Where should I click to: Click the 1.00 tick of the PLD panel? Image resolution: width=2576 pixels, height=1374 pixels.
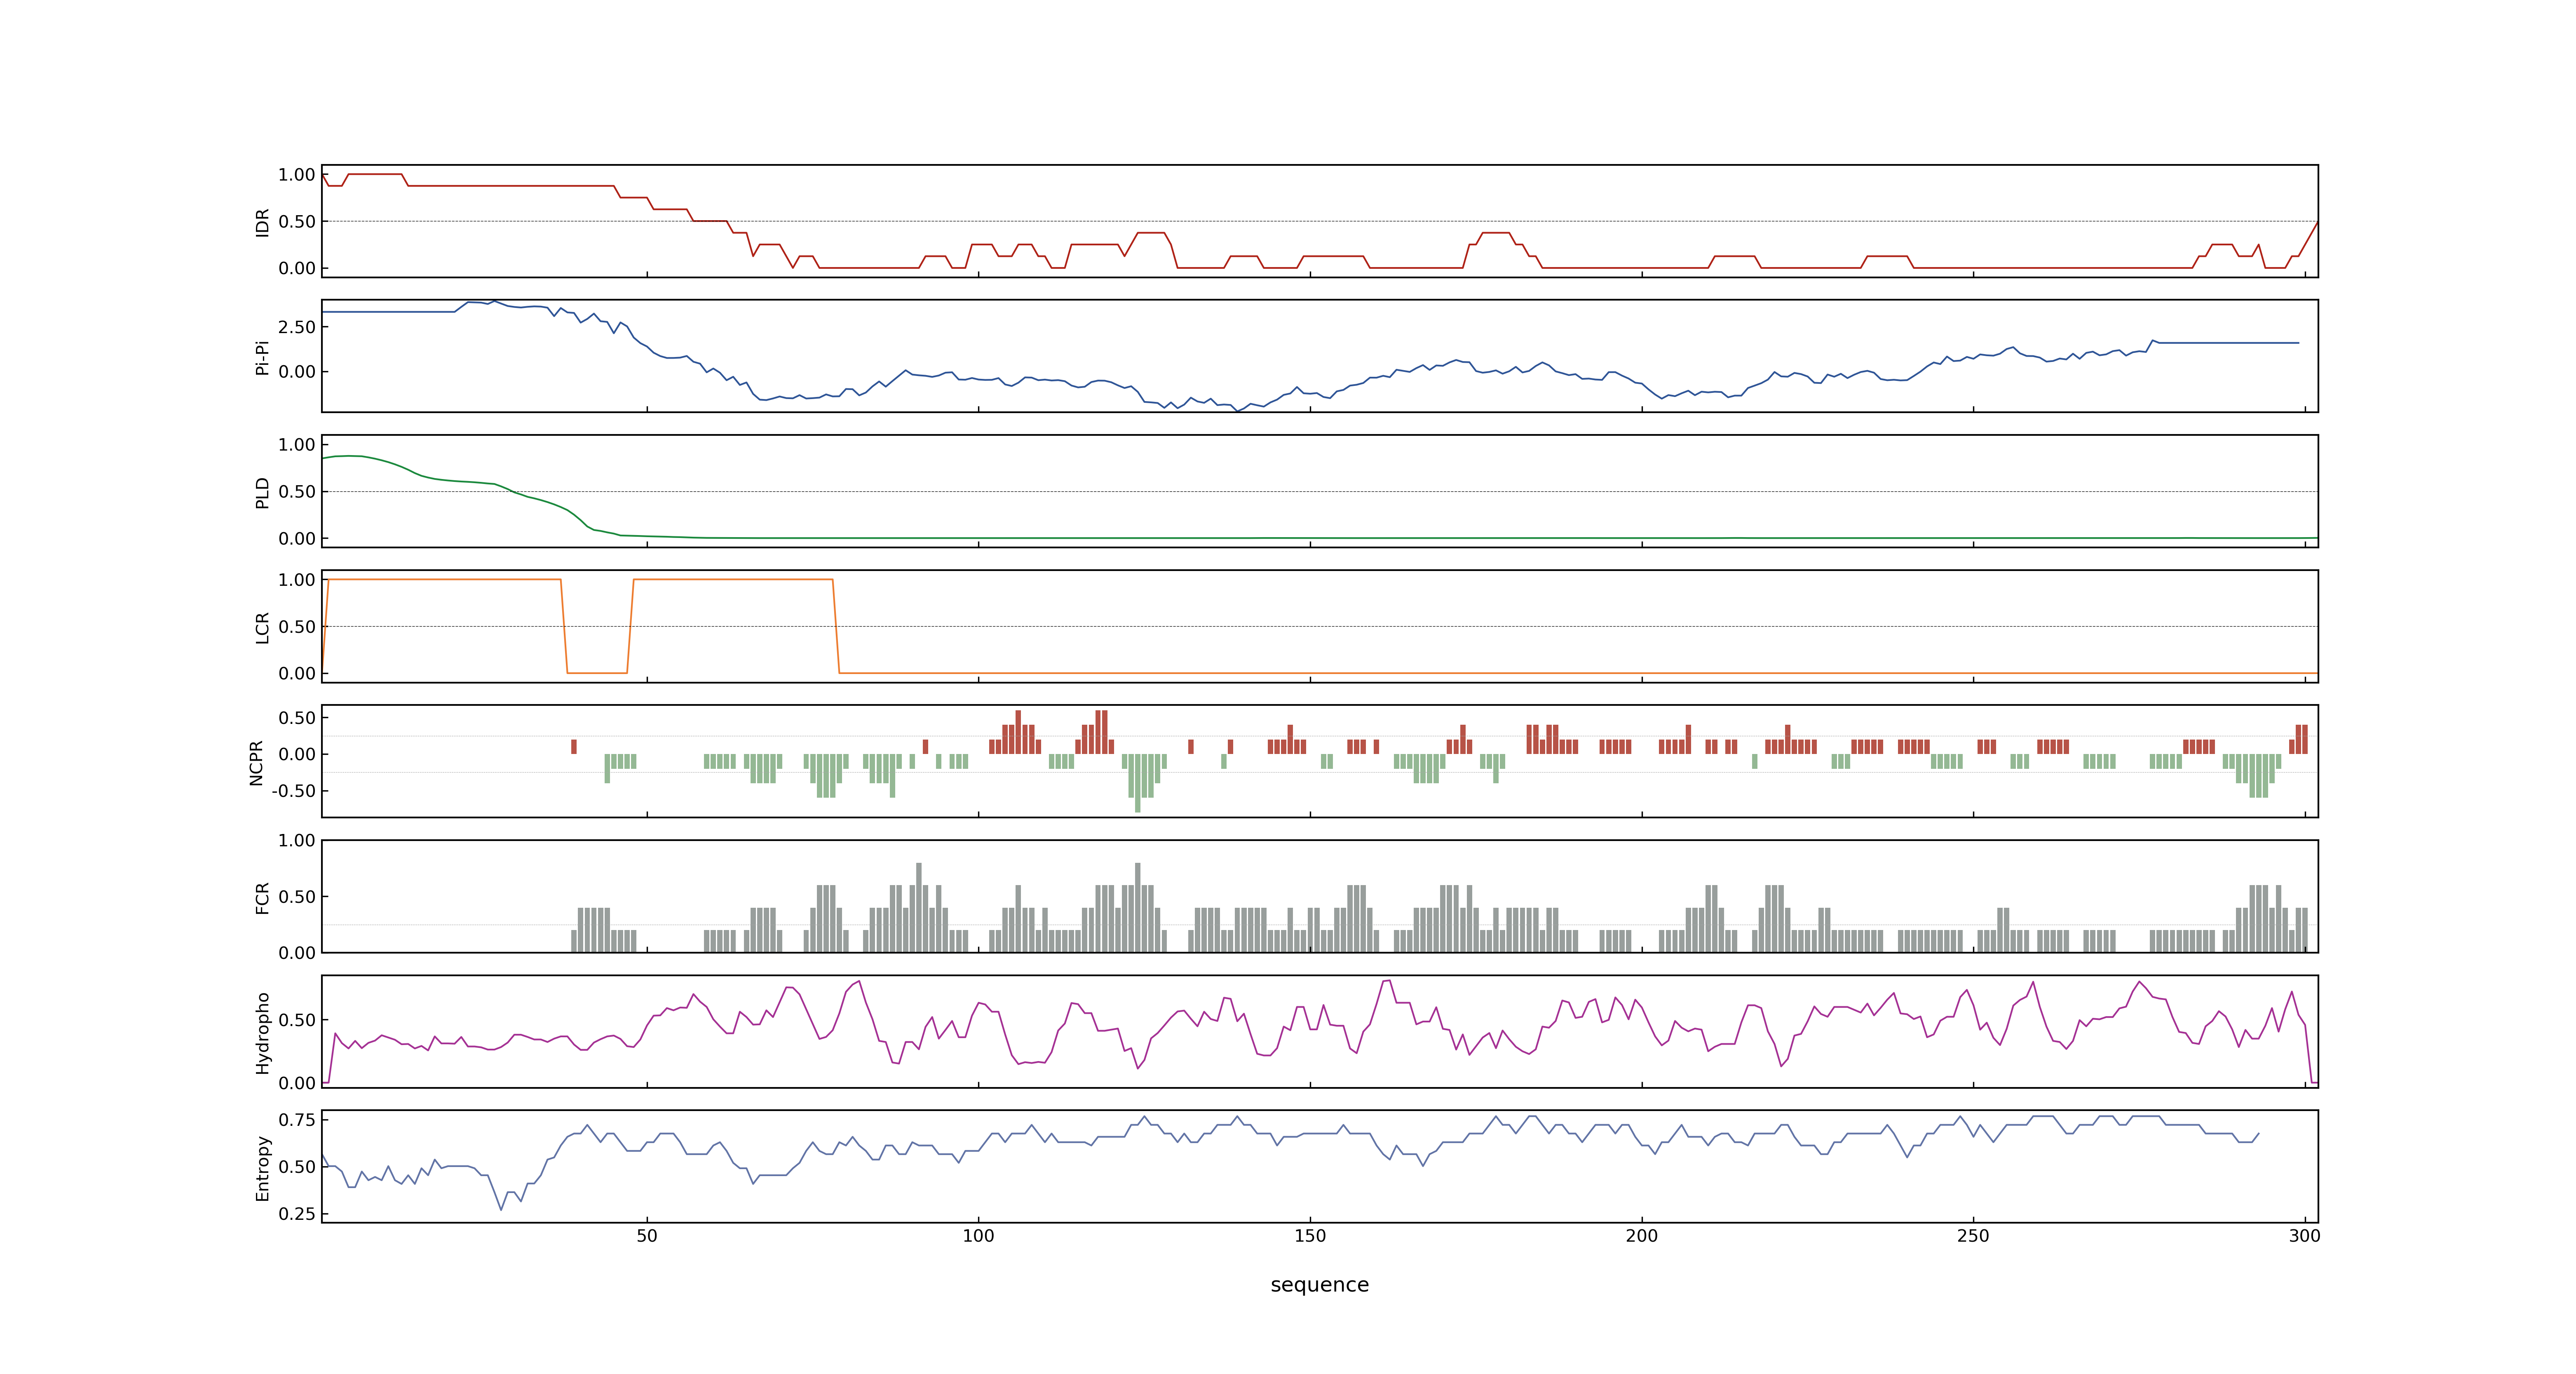click(x=297, y=445)
